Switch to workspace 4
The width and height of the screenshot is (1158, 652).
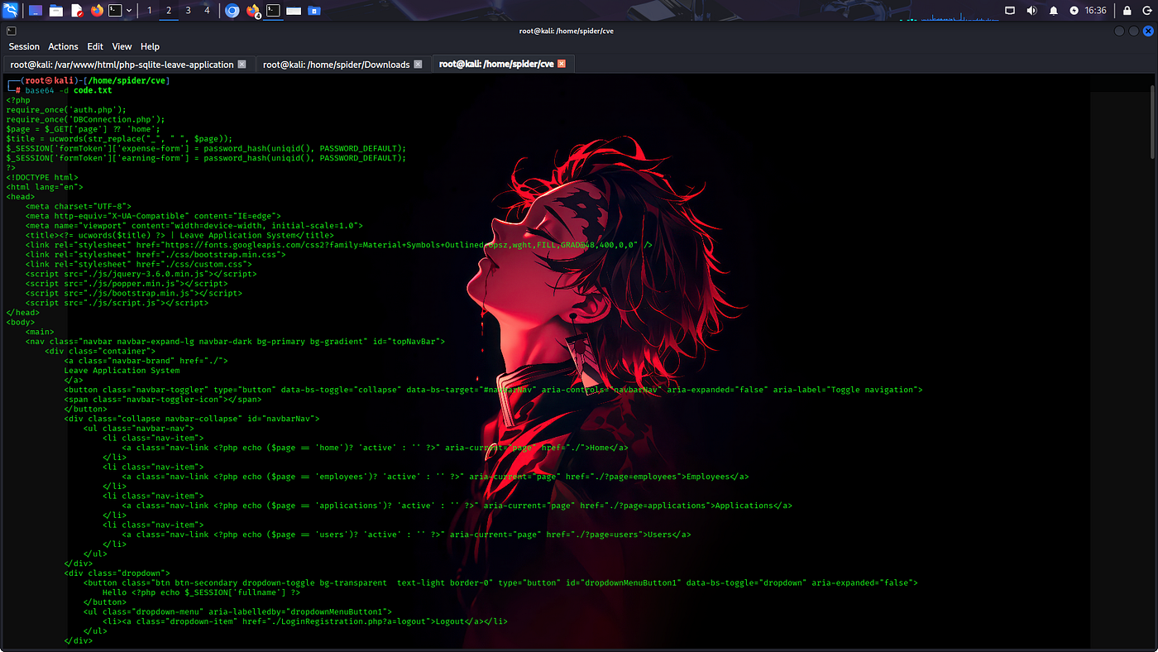(x=207, y=11)
